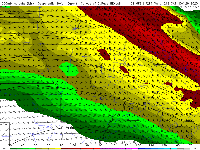Viewport: 200px width, 150px height.
Task: Click the 5580 height contour label
Action: pos(19,13)
